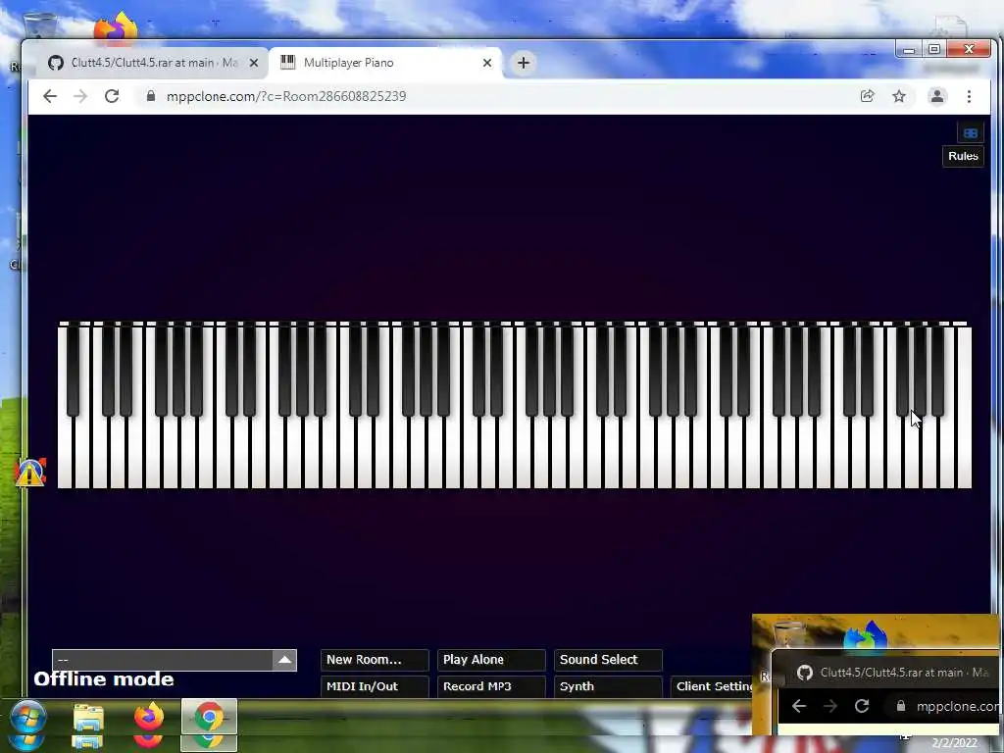The image size is (1004, 753).
Task: Close the Multiplayer Piano tab
Action: click(487, 63)
